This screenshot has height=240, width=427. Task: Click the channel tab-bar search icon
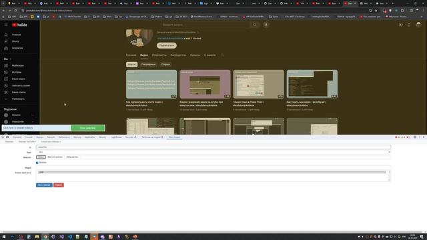[222, 55]
